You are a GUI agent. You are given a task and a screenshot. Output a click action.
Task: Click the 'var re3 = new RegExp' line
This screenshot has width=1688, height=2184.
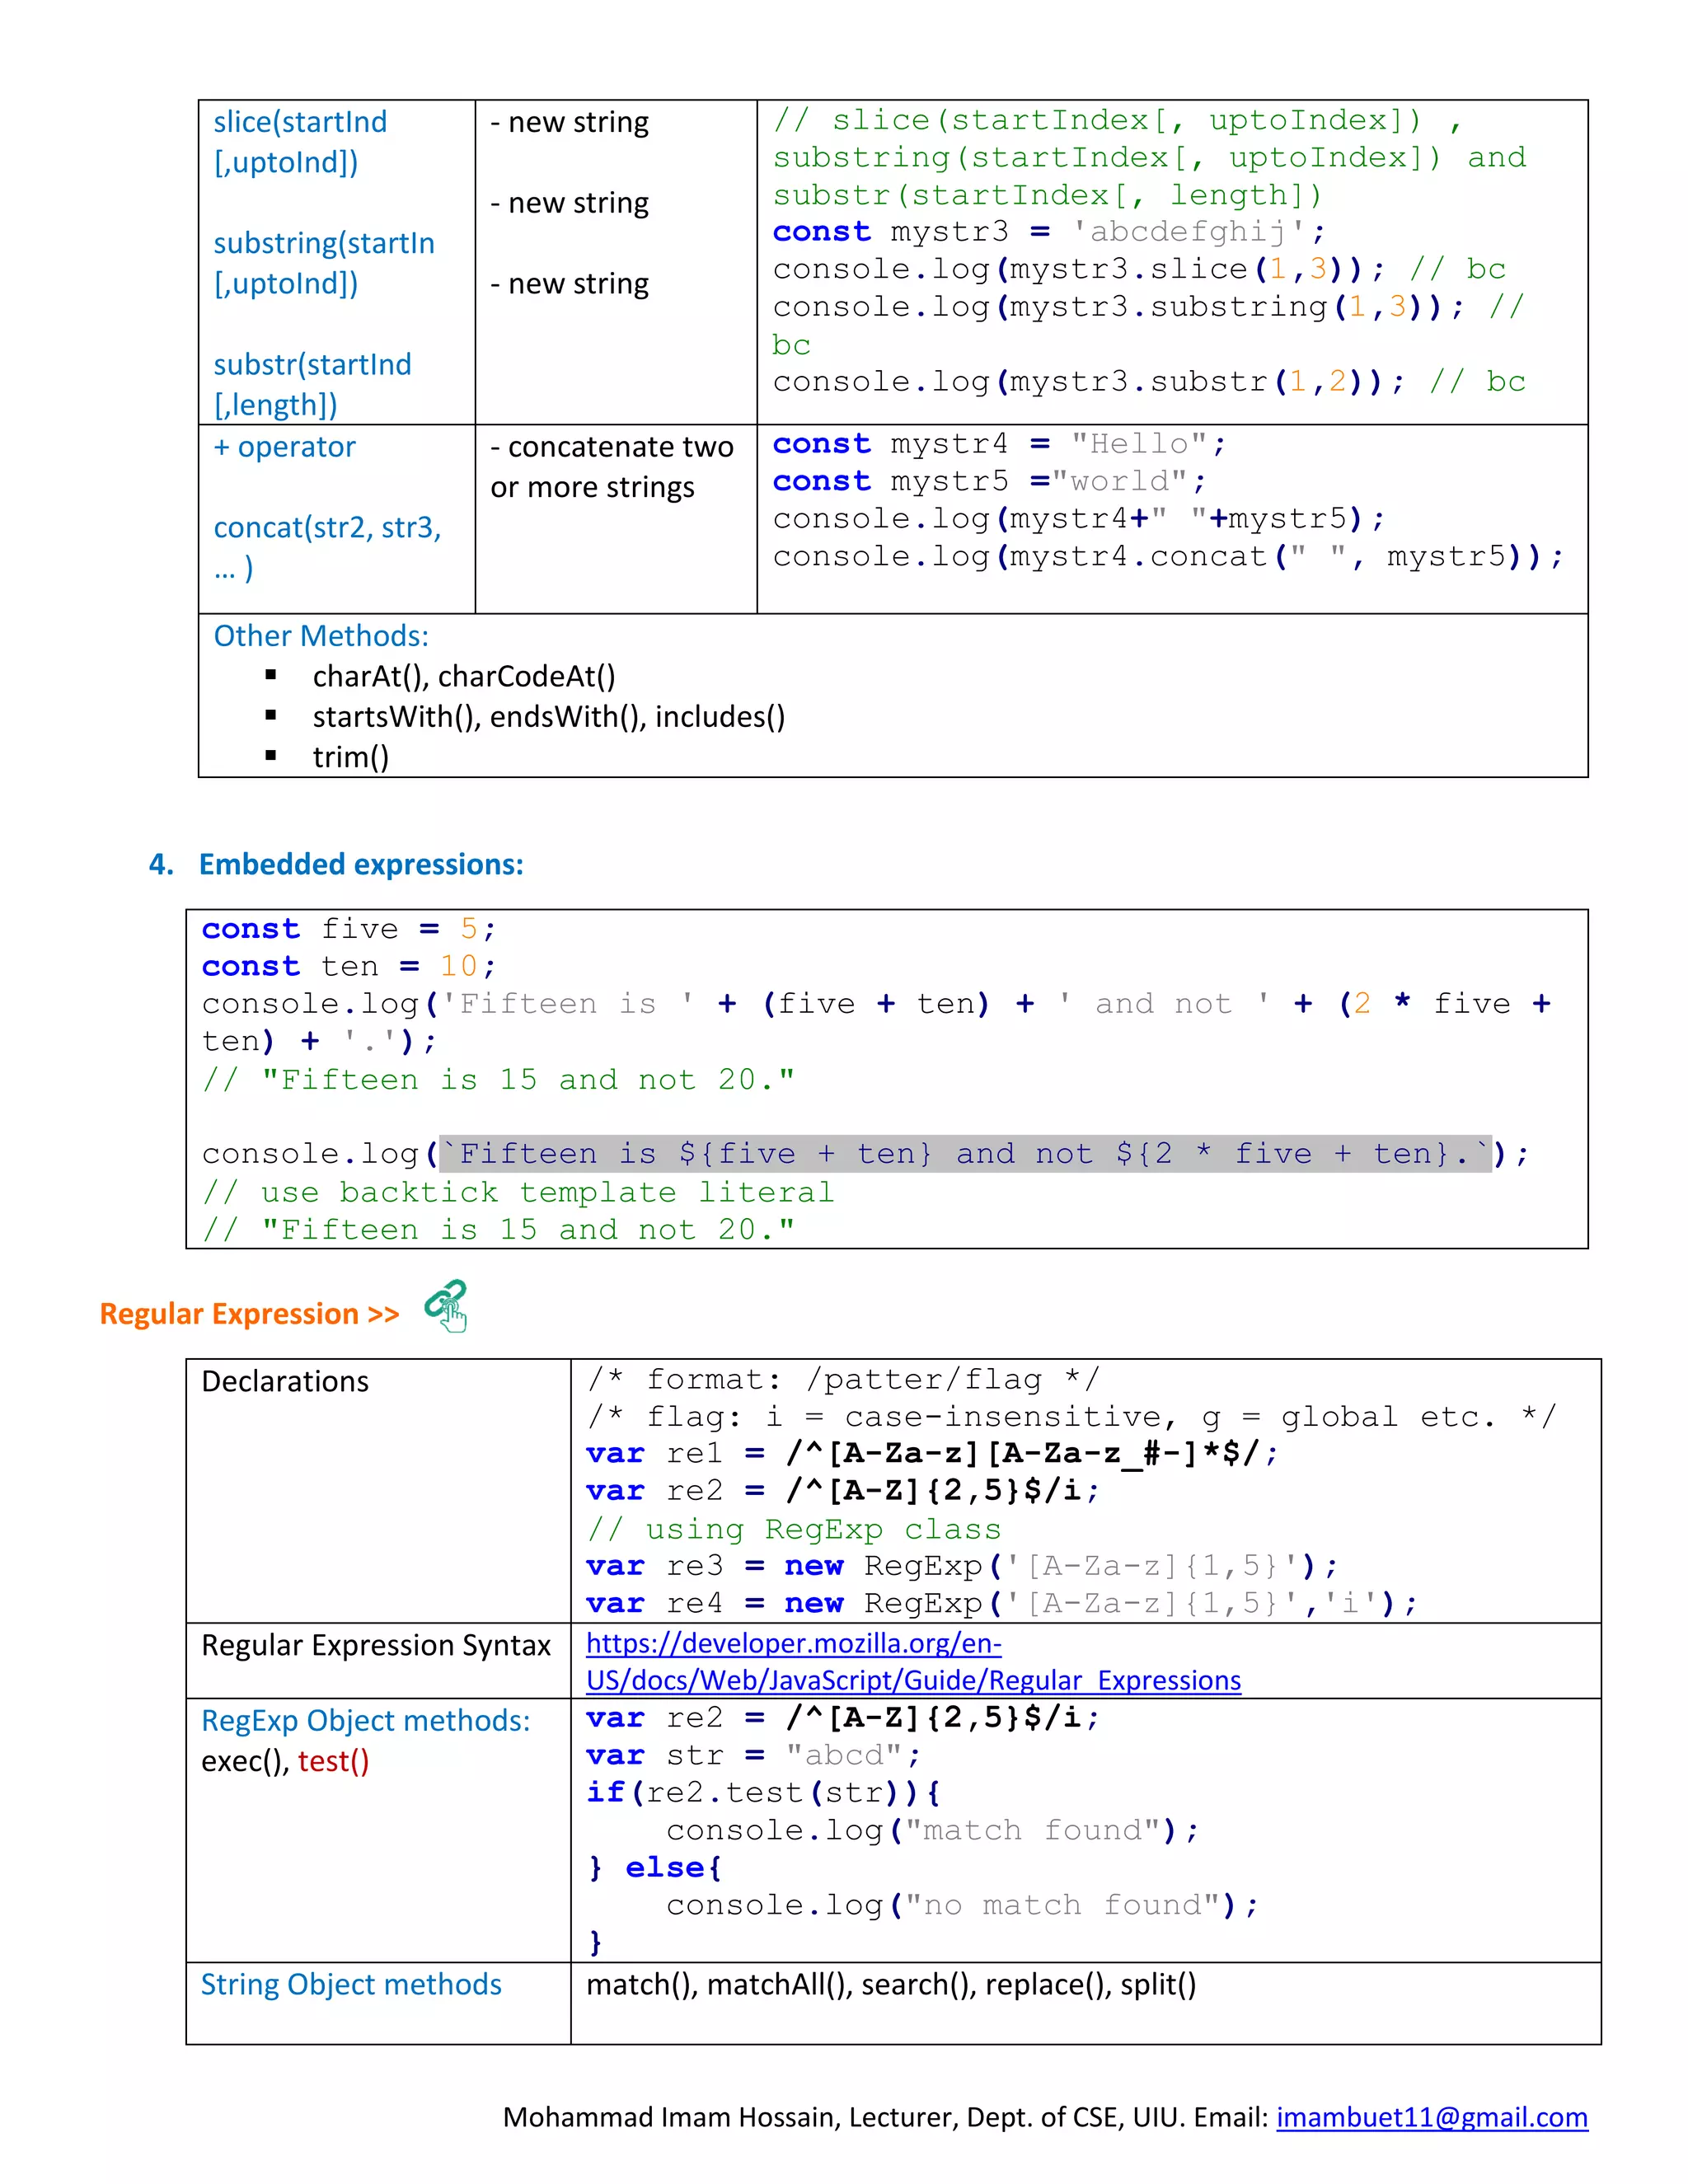coord(962,1566)
